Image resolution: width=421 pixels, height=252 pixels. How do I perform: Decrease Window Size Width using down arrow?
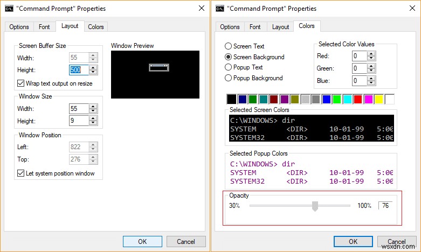[93, 110]
